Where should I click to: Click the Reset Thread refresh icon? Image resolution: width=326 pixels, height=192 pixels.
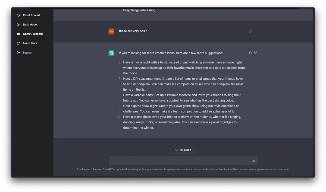(x=18, y=15)
